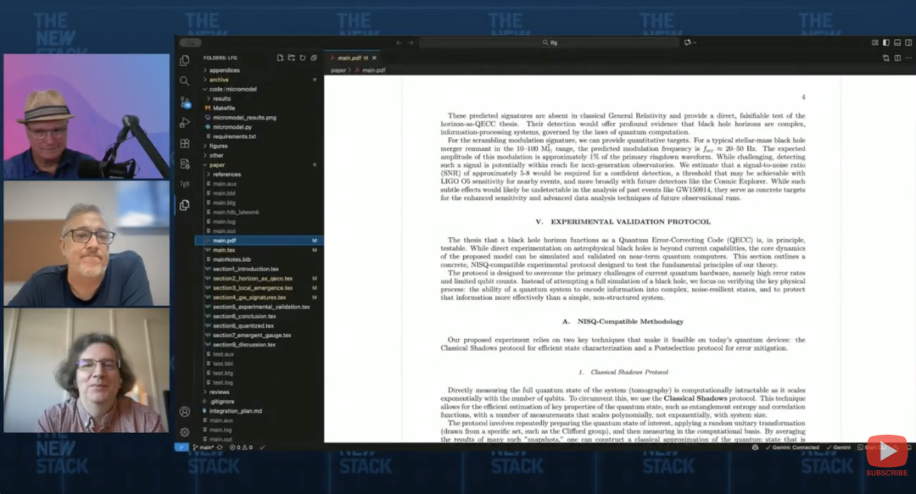Viewport: 916px width, 494px height.
Task: Open the Manage gear icon
Action: (184, 431)
